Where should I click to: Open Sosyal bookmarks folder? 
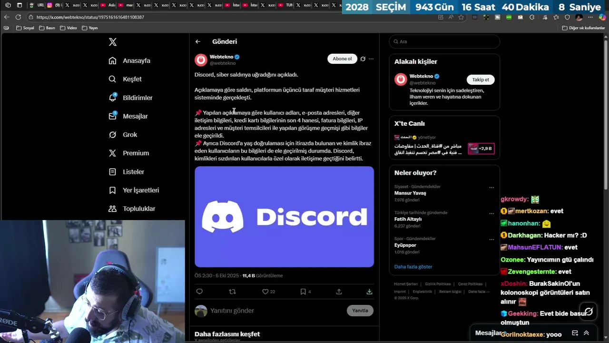[25, 28]
